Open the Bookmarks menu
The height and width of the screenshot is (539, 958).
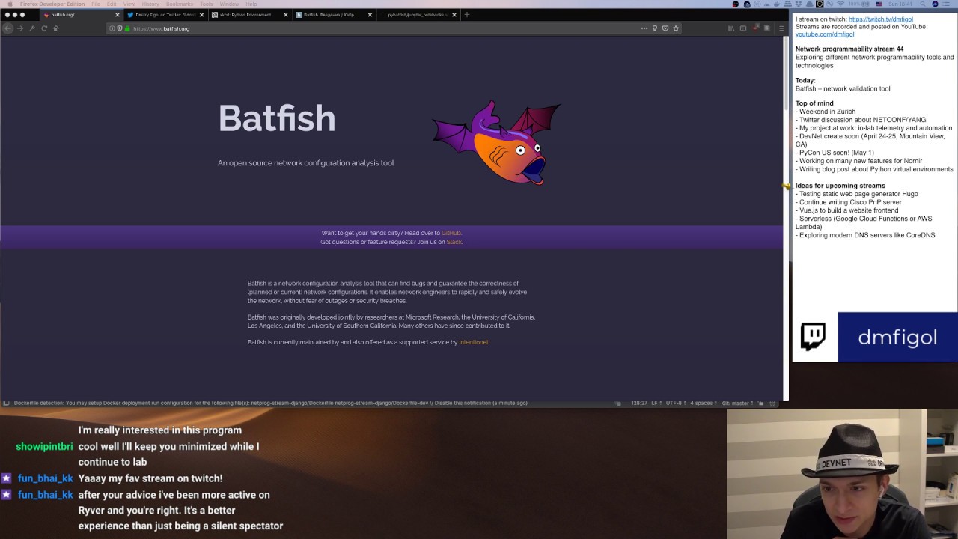tap(180, 4)
